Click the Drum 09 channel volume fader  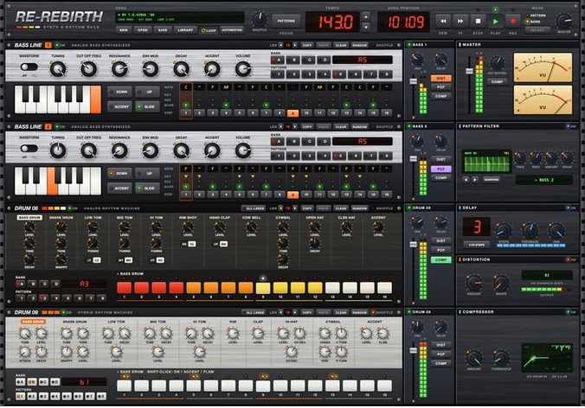(x=414, y=350)
